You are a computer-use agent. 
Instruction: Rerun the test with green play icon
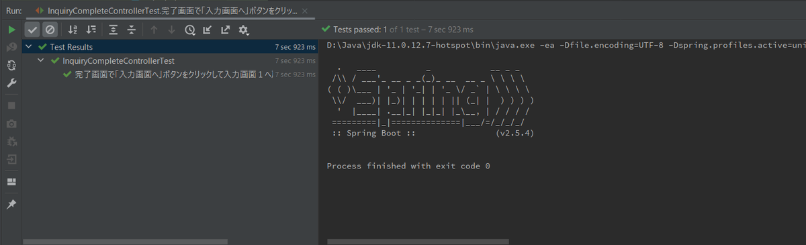click(11, 30)
